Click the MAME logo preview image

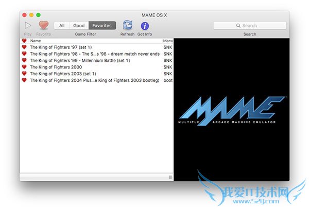(232, 111)
